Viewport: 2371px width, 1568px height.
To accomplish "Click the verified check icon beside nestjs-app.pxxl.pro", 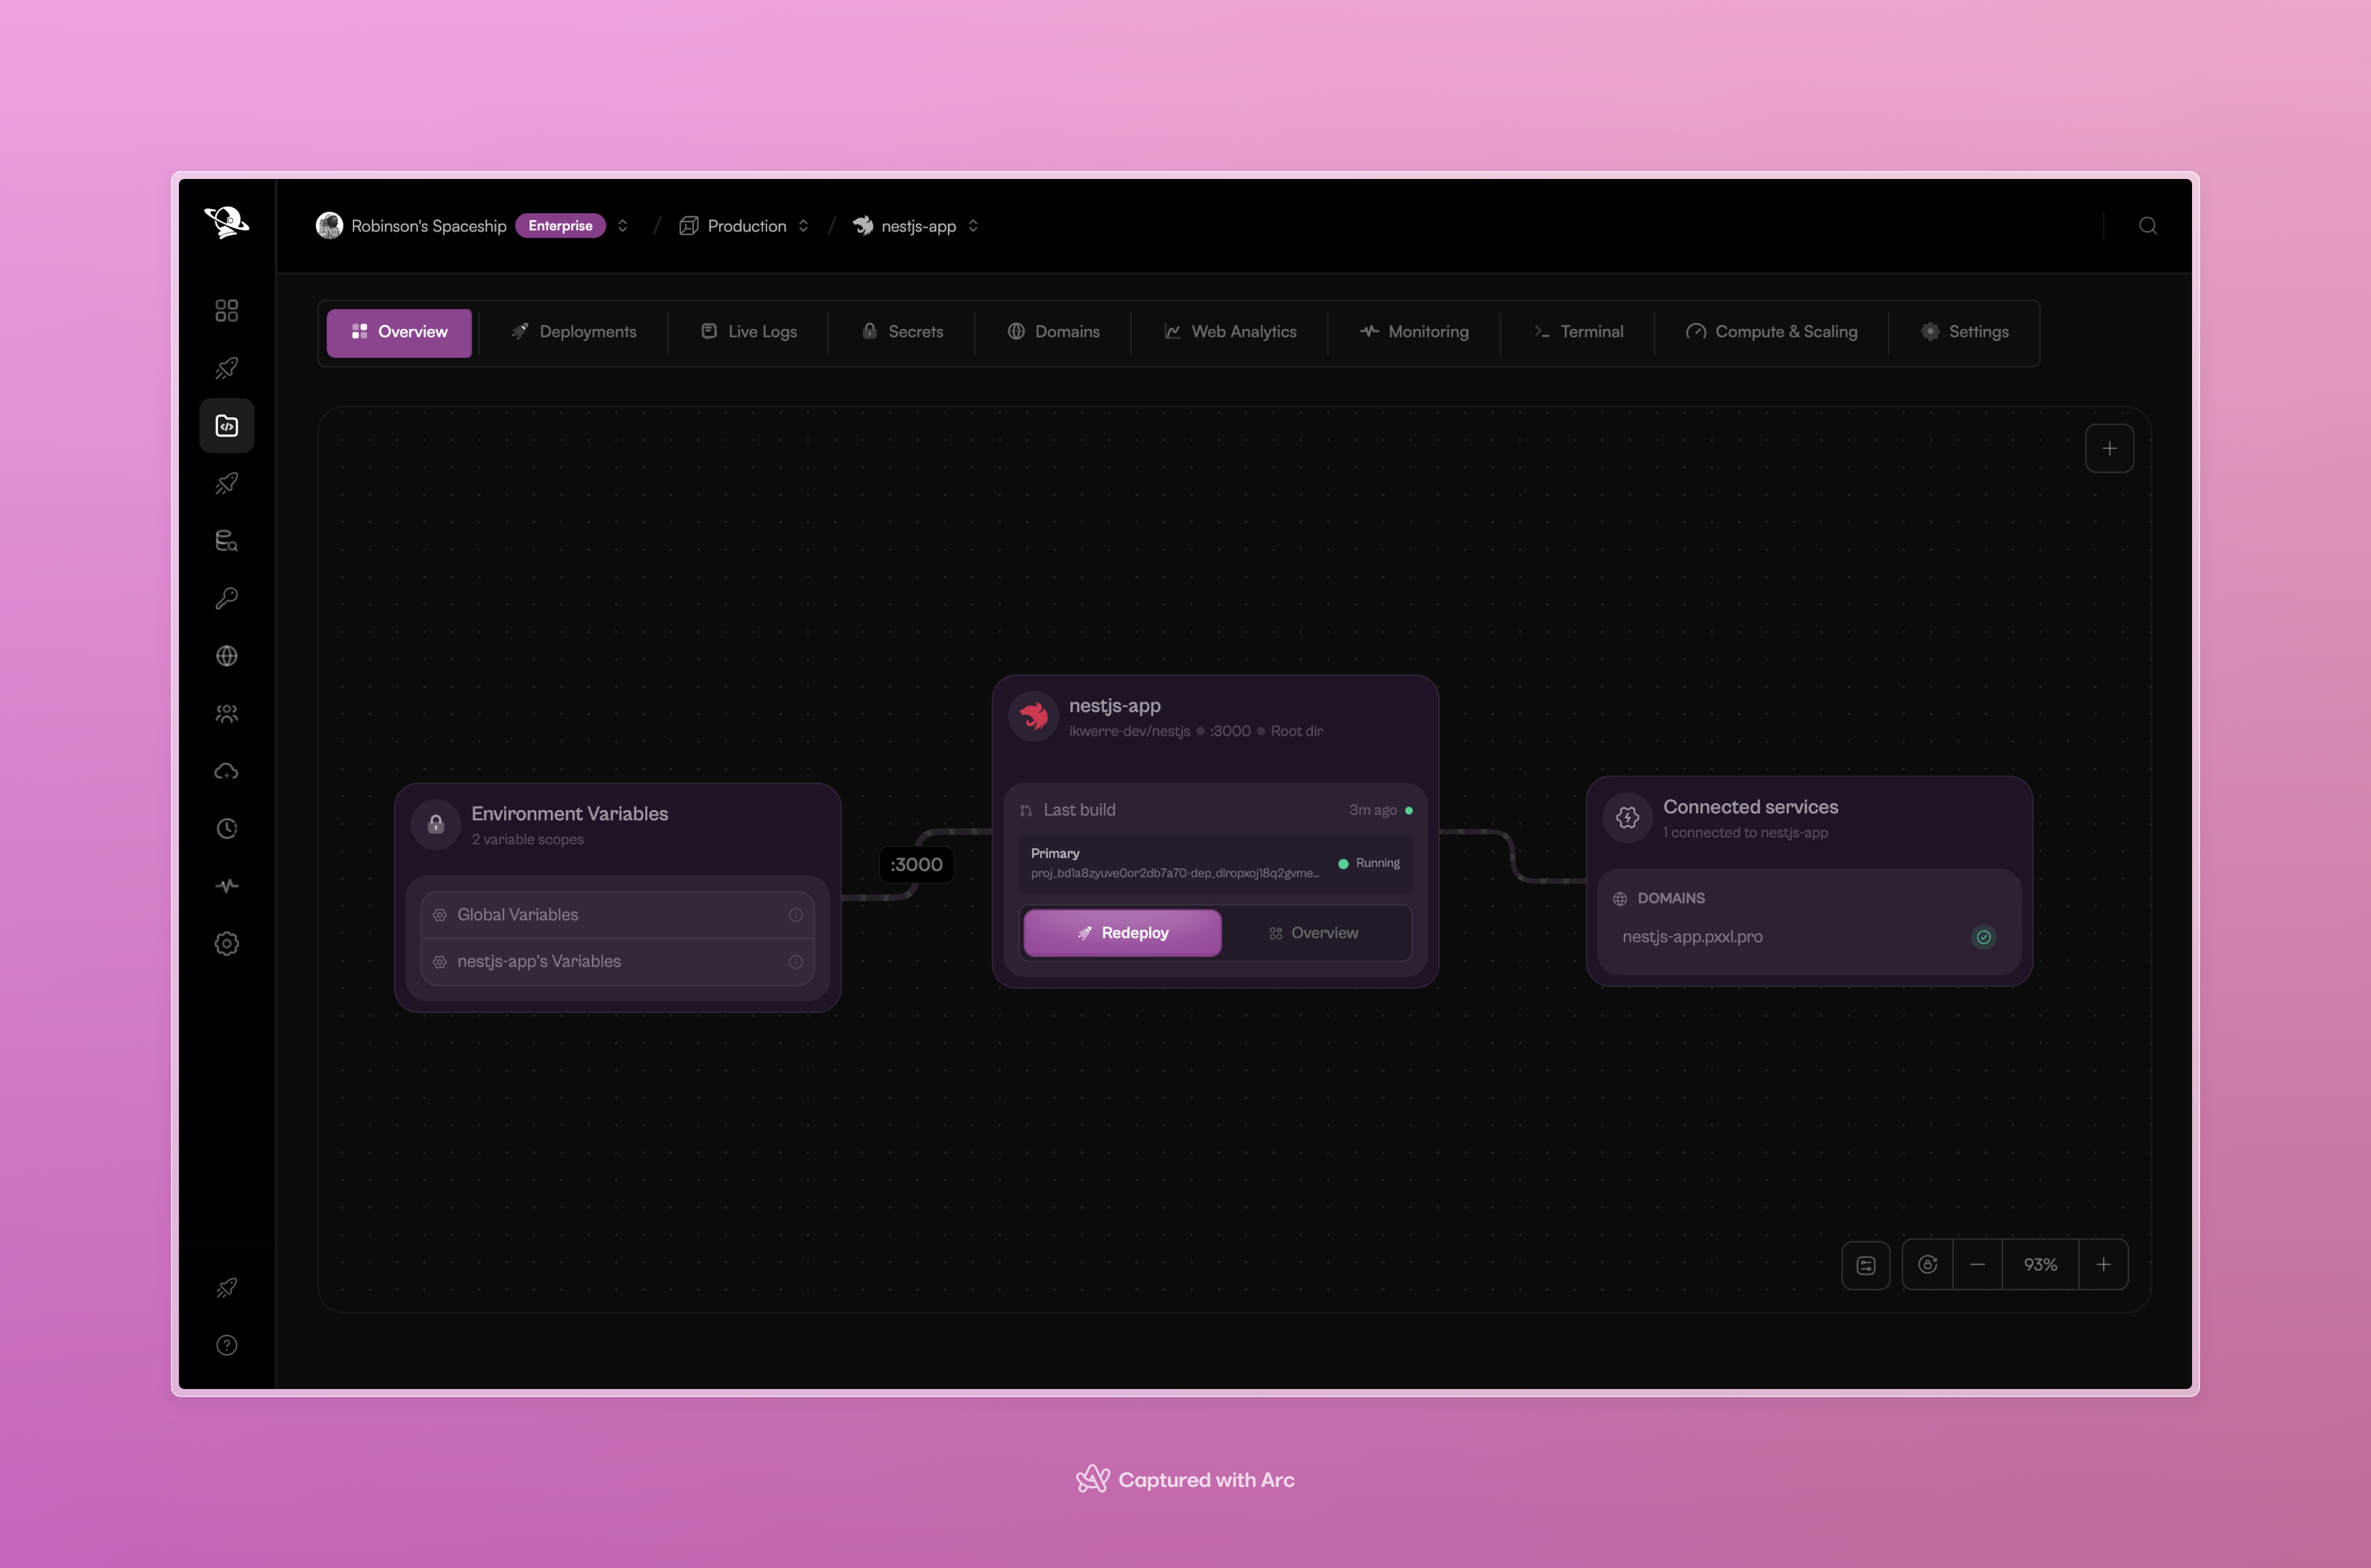I will coord(1983,937).
